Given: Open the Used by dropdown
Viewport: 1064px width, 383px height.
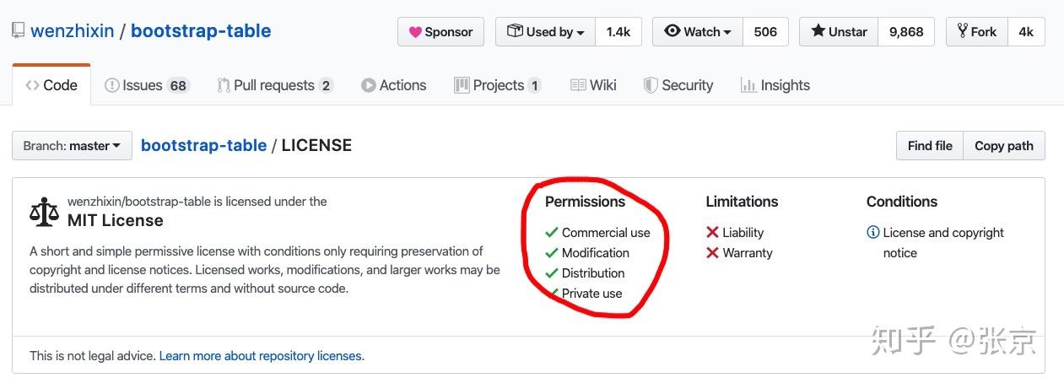Looking at the screenshot, I should pos(546,32).
